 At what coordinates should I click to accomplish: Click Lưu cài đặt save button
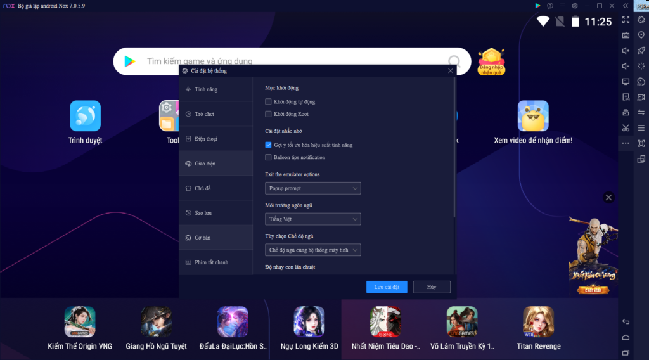387,286
